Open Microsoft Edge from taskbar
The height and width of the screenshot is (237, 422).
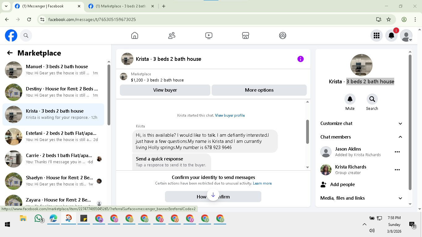[53, 218]
